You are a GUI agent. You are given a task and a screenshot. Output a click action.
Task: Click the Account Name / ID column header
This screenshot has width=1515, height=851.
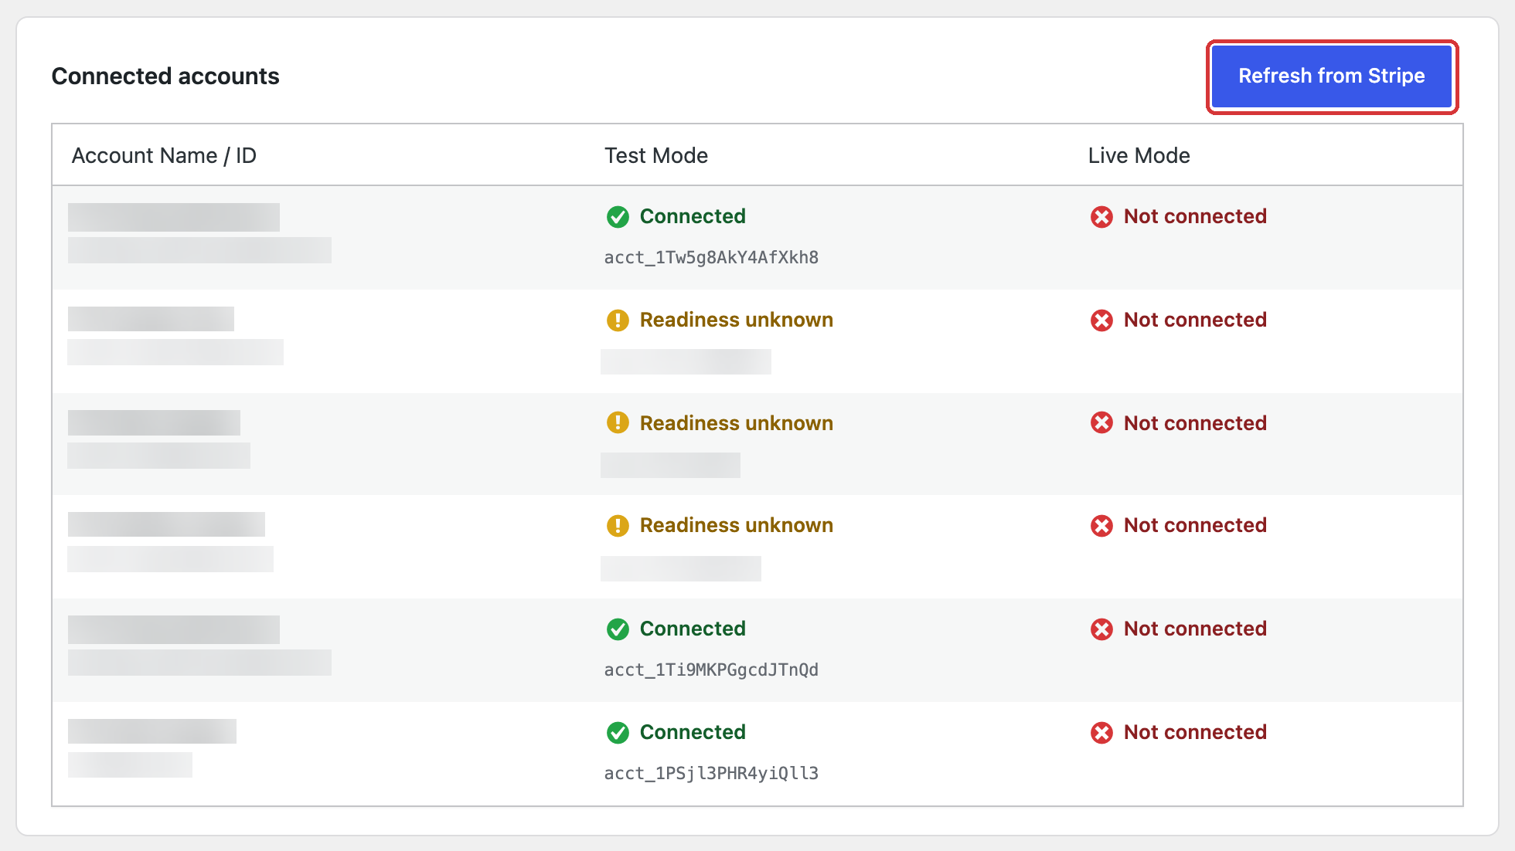[164, 156]
